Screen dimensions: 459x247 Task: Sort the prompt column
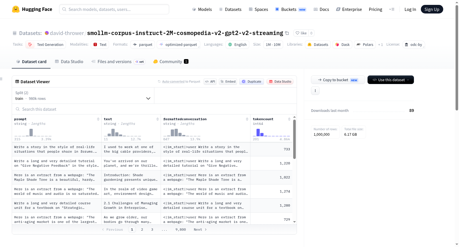(x=98, y=119)
